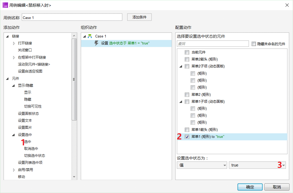Select the 滚动到元件<锚链接> action
The image size is (293, 193).
click(34, 64)
